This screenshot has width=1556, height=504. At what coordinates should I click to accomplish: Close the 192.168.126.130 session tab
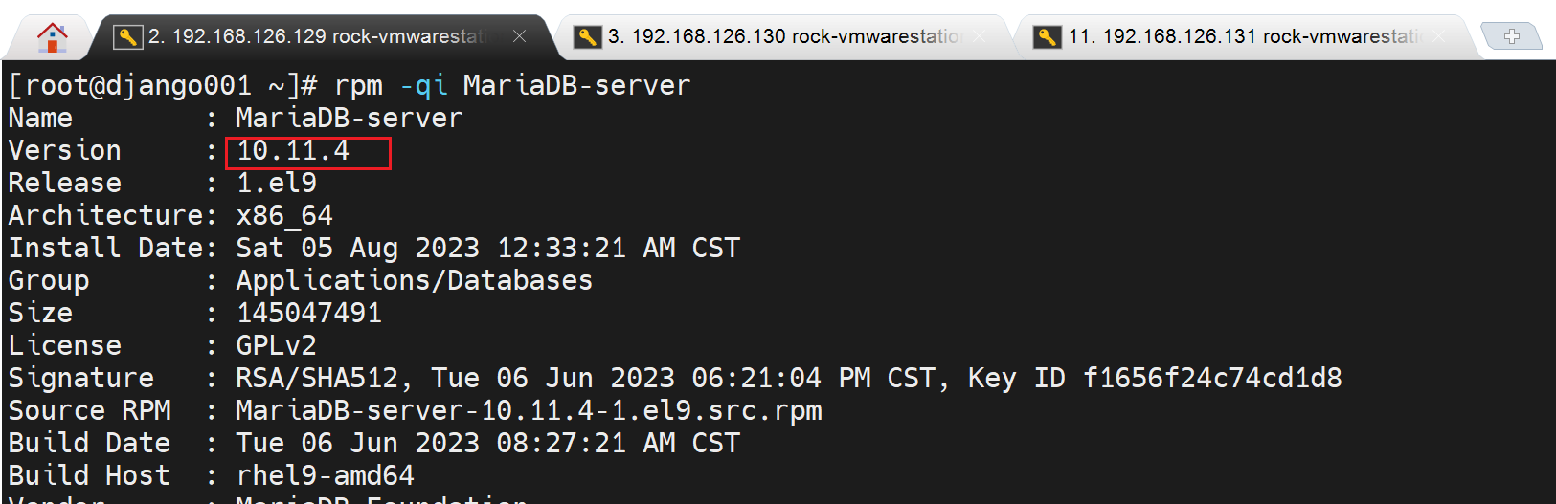tap(980, 36)
